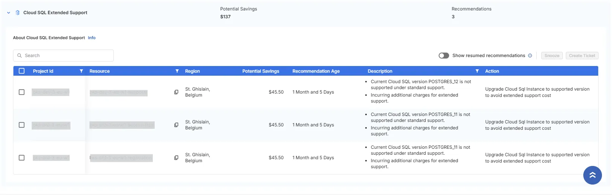Viewport: 612px width, 195px height.
Task: Open the Project Id column filter
Action: pyautogui.click(x=81, y=71)
